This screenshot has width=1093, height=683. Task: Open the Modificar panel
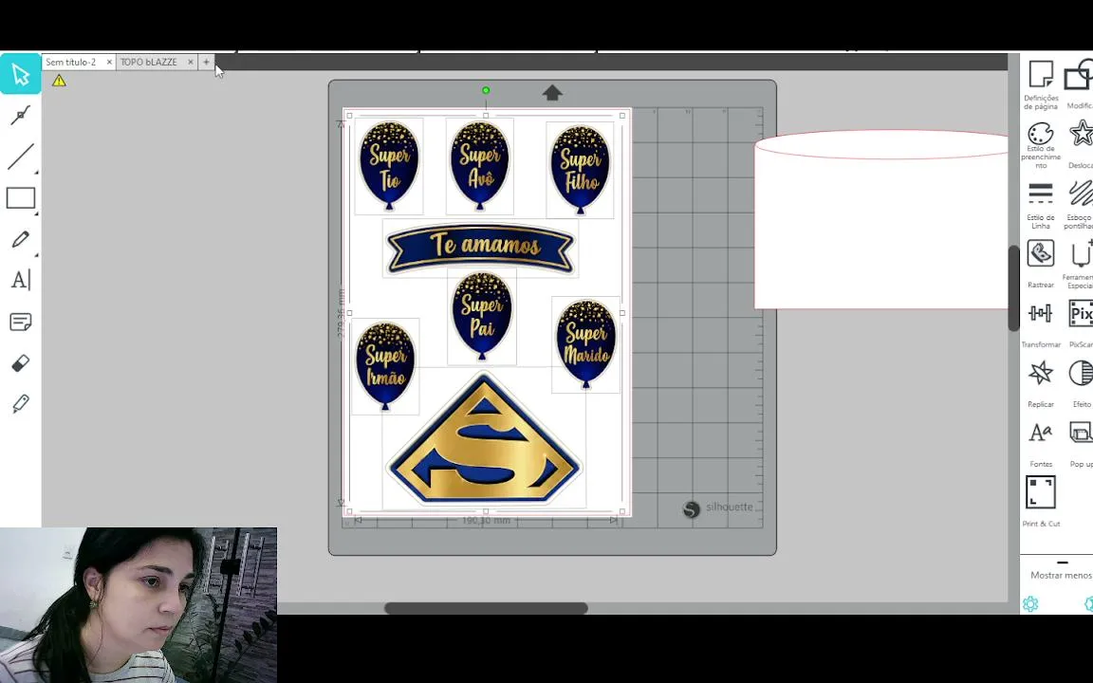pyautogui.click(x=1080, y=85)
